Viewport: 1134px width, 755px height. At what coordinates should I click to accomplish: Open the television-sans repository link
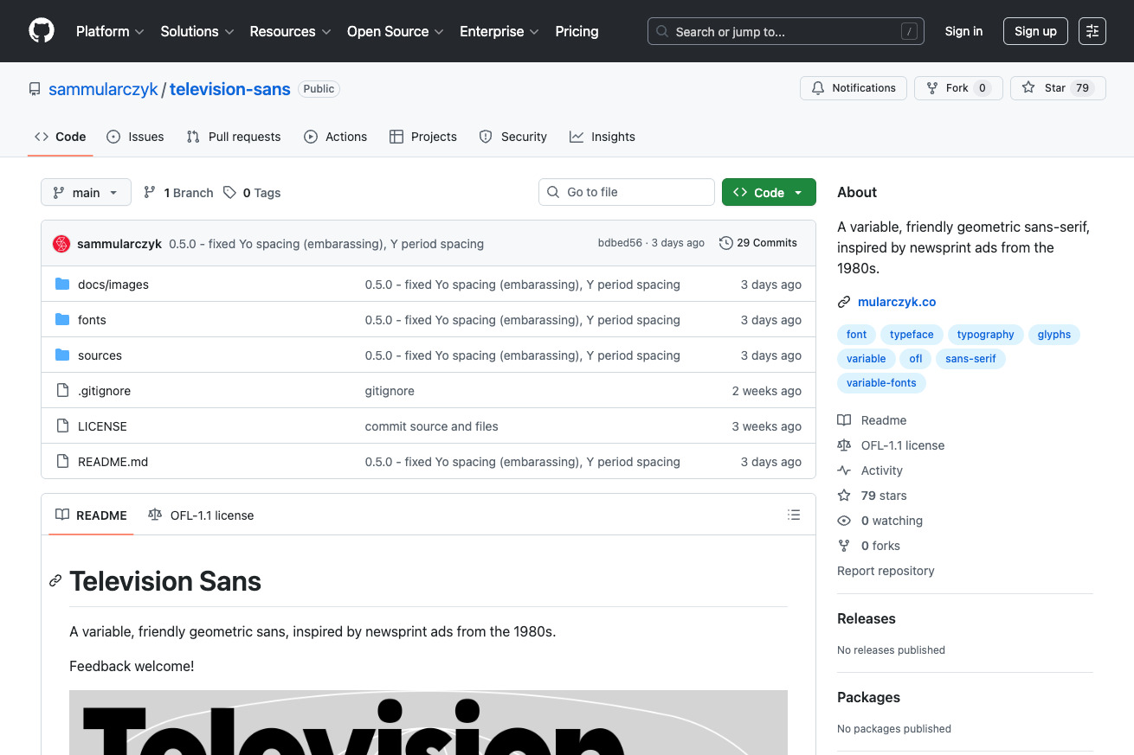coord(230,89)
